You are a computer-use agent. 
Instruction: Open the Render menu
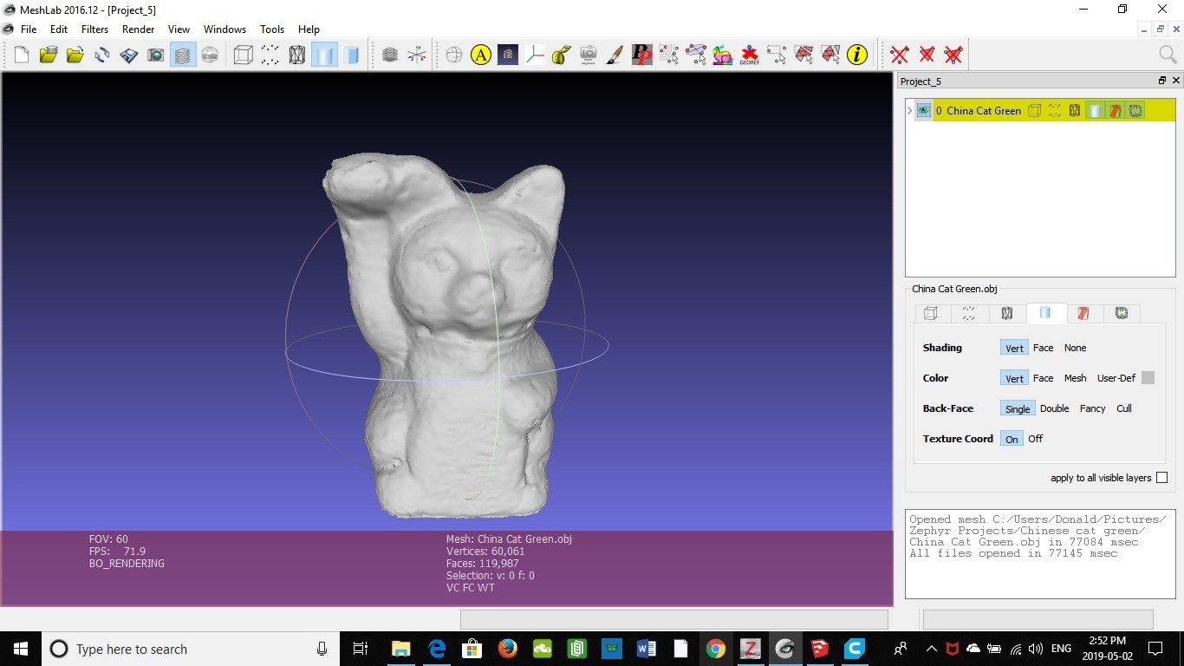[x=138, y=29]
